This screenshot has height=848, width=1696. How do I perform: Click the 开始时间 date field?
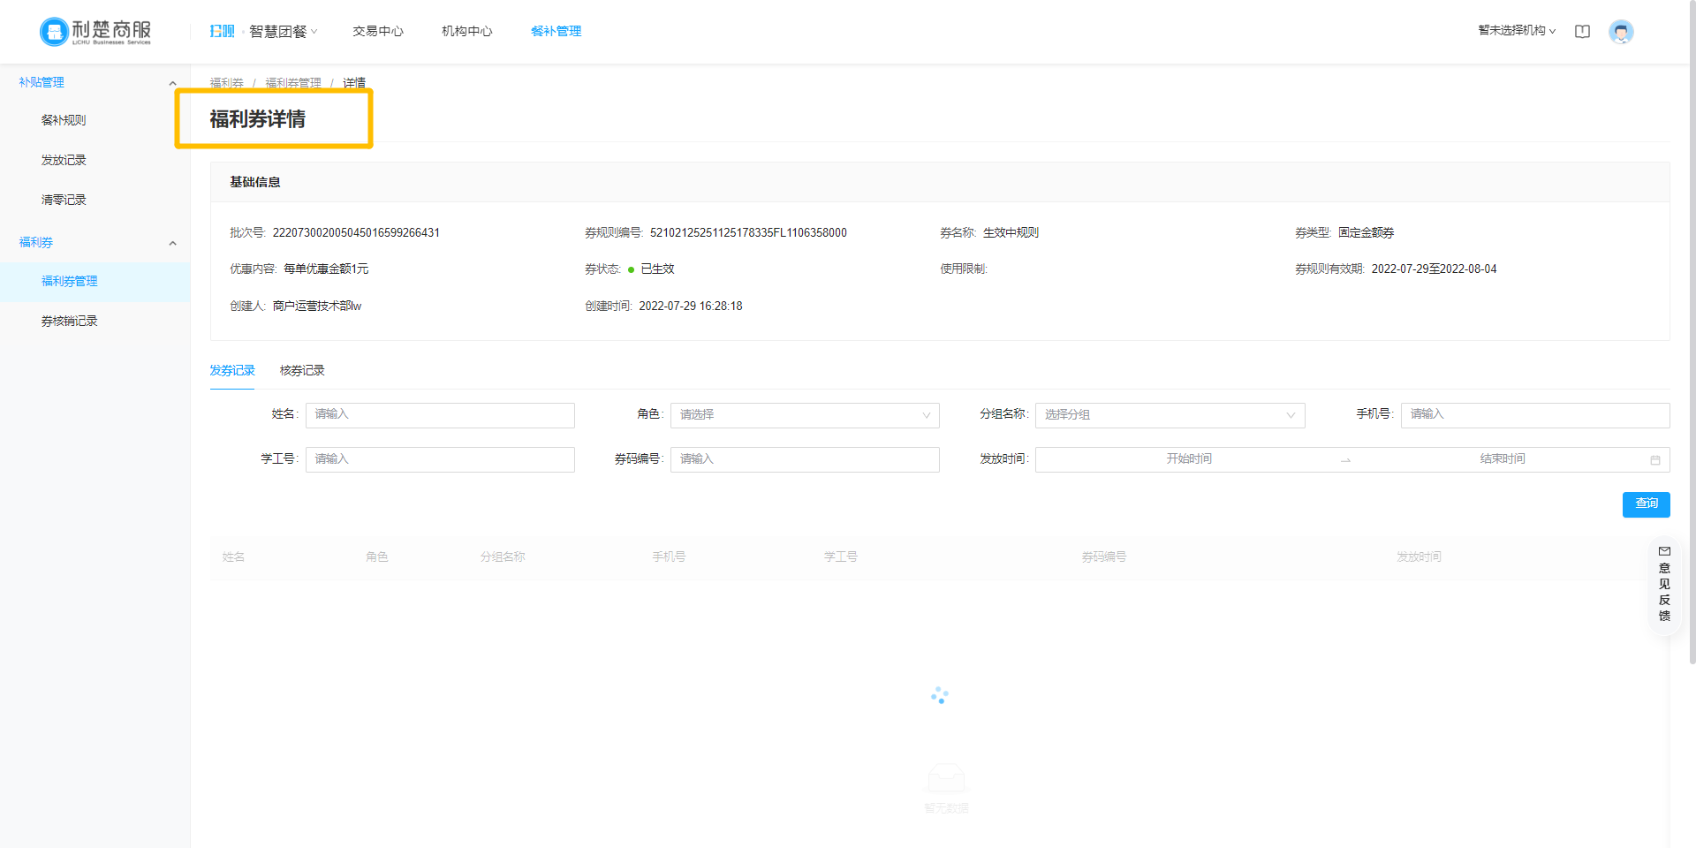coord(1188,460)
